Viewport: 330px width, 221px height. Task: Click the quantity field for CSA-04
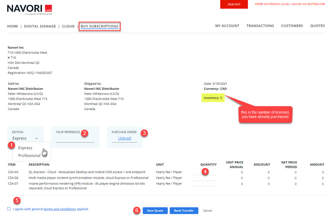(205, 173)
